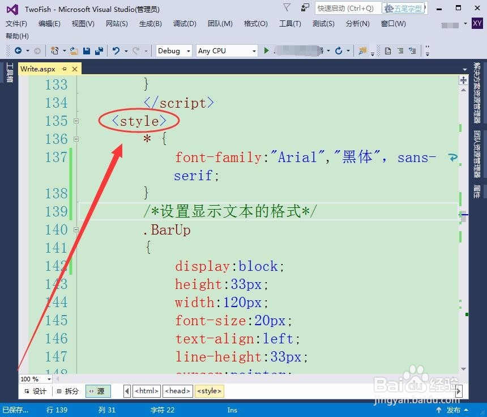Image resolution: width=487 pixels, height=417 pixels.
Task: Click the Navigate Forward toolbar icon
Action: tap(37, 50)
